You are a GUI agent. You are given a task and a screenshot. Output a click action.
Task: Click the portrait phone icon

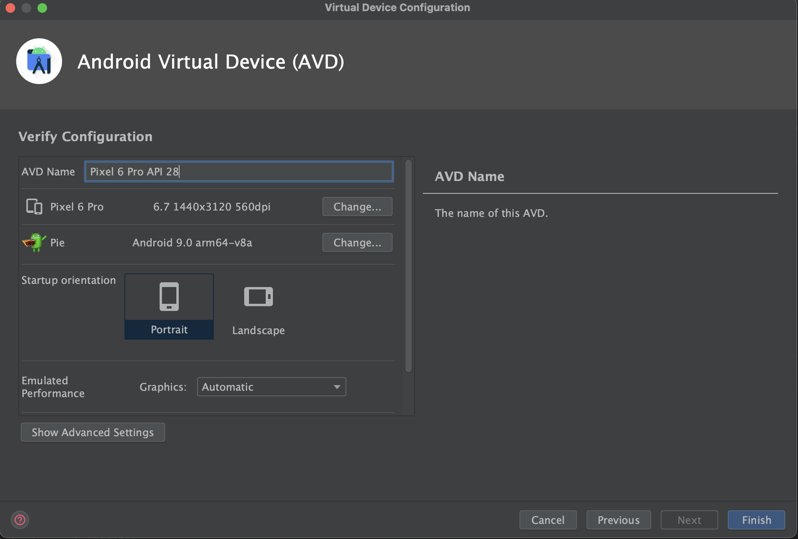pos(169,296)
